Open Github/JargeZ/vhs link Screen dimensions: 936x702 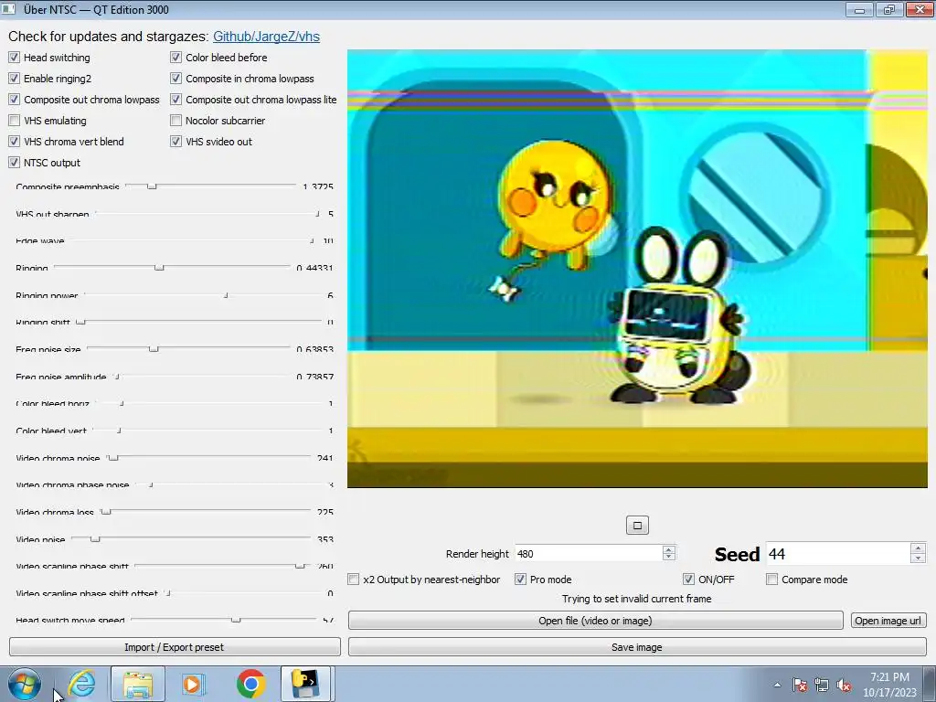pos(266,37)
